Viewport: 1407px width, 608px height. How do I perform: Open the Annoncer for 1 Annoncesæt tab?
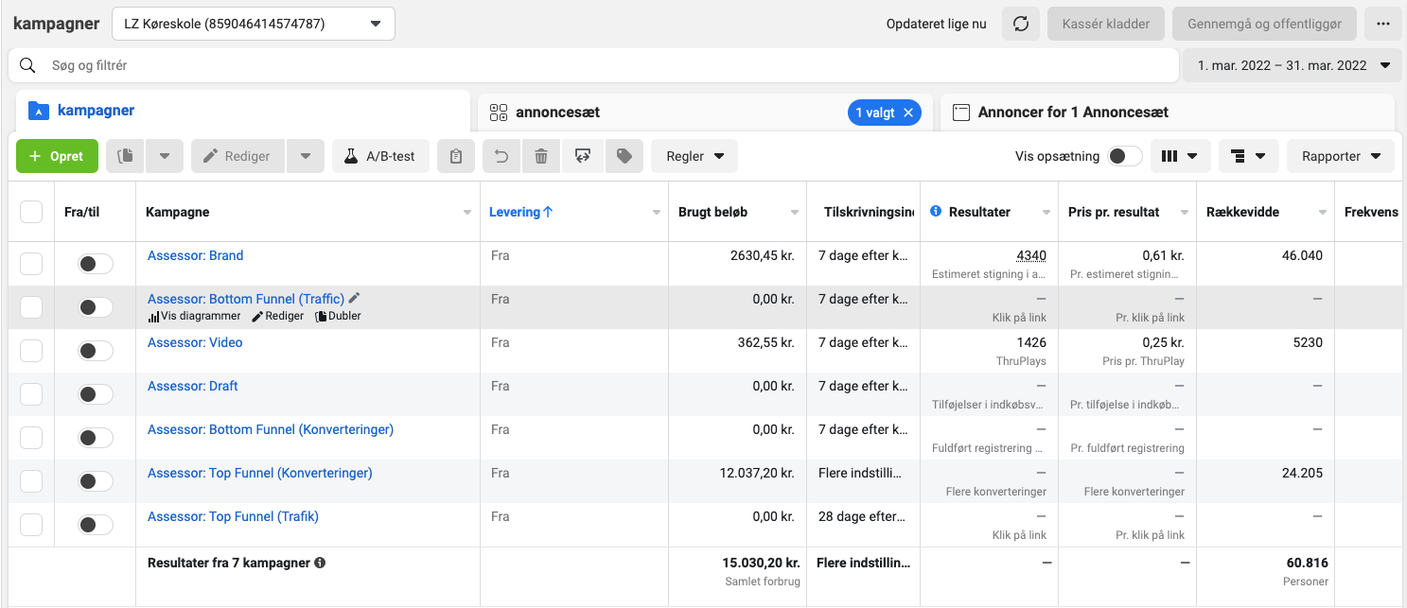coord(1073,113)
